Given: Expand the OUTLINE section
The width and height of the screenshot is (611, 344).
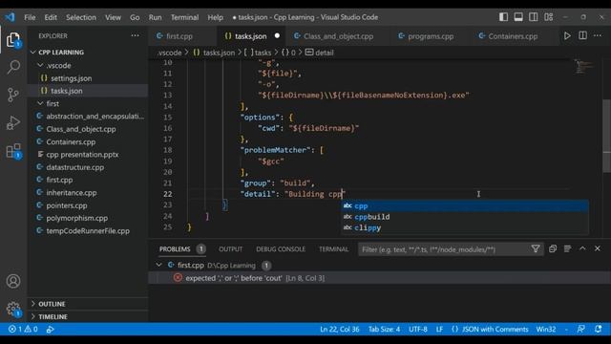Looking at the screenshot, I should coord(52,304).
